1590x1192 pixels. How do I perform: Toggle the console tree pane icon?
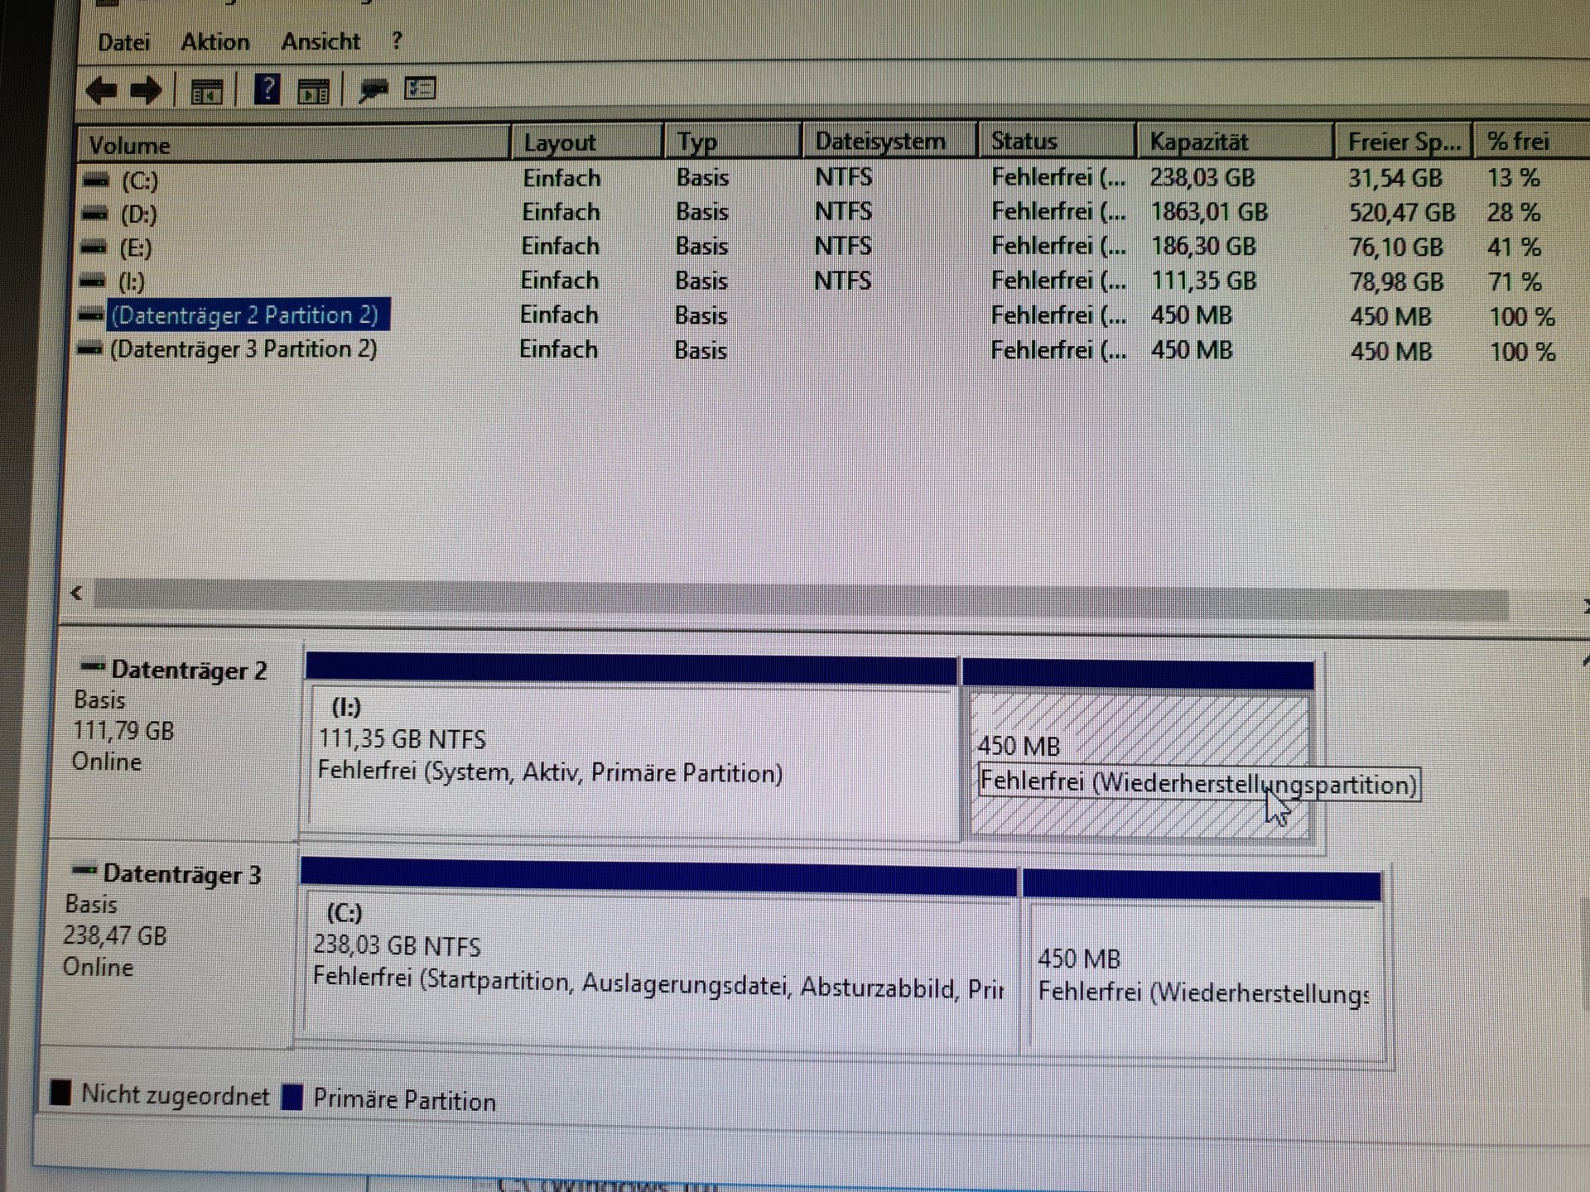[x=206, y=92]
